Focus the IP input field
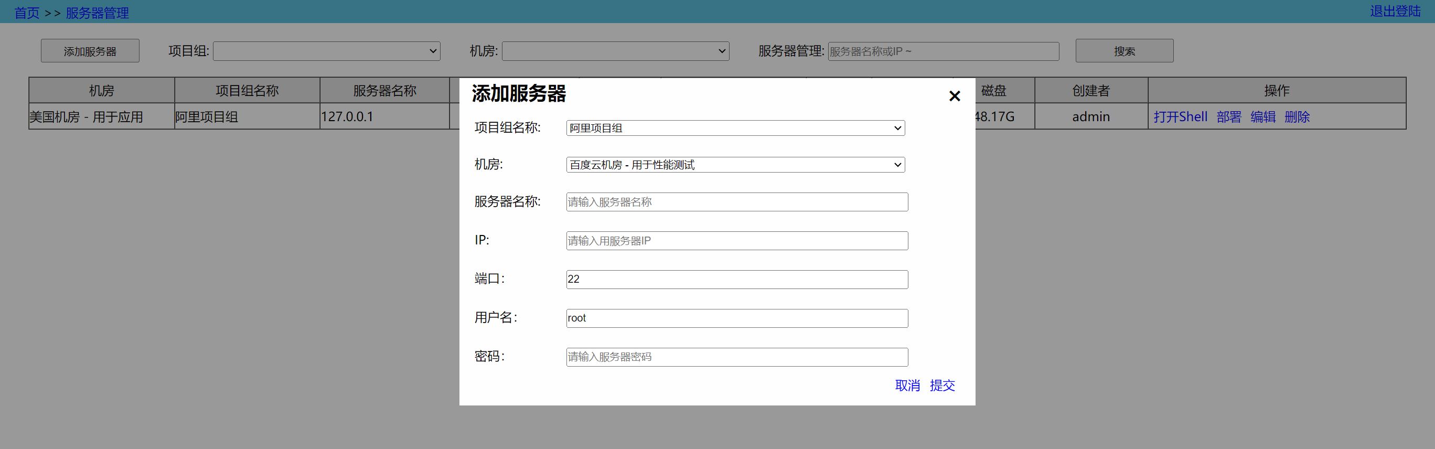The image size is (1435, 449). 736,241
